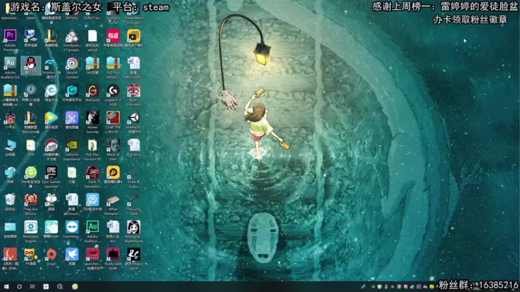The image size is (520, 292).
Task: Launch the QQ penguin icon
Action: (x=31, y=66)
